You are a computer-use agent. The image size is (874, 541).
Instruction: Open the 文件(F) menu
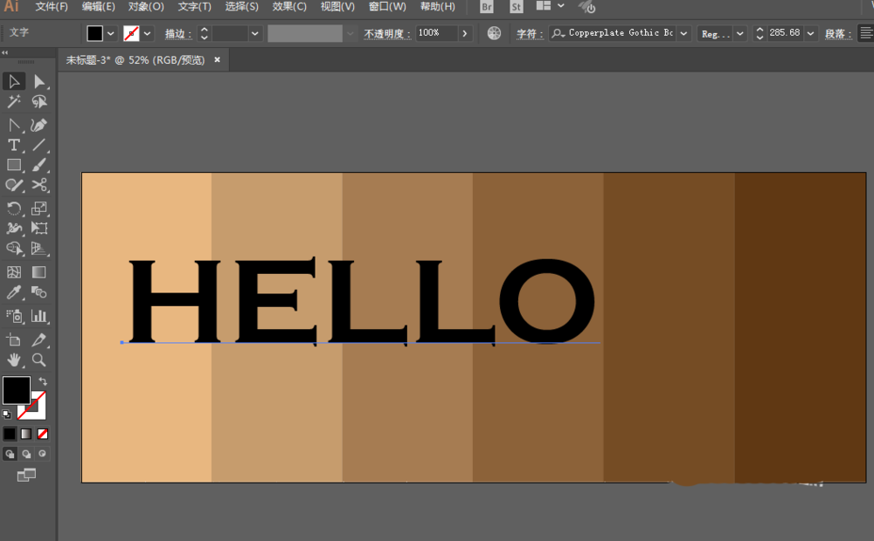tap(52, 7)
